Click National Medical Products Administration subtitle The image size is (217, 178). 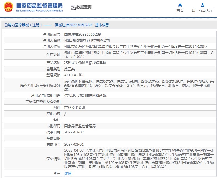click(39, 11)
